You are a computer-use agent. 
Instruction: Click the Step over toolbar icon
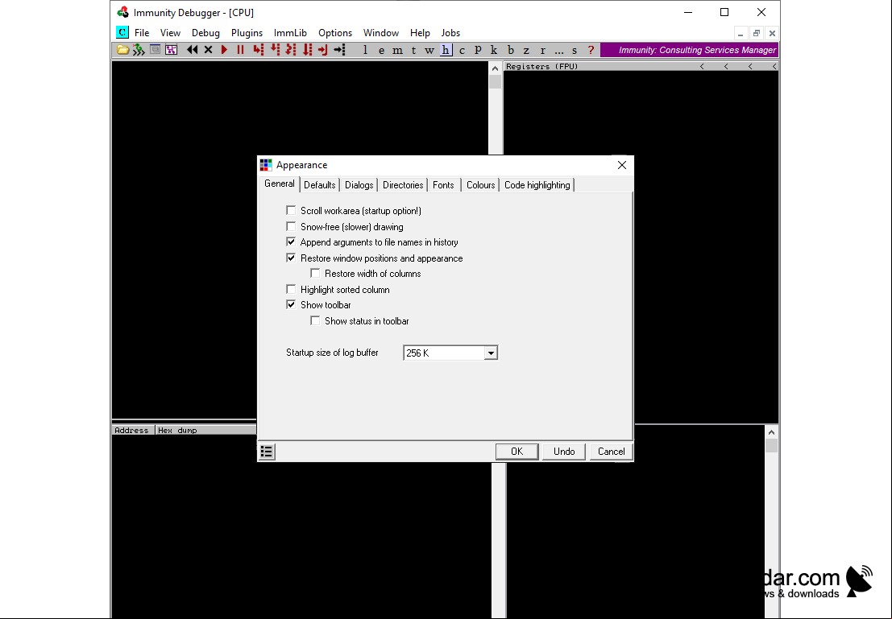[x=275, y=50]
